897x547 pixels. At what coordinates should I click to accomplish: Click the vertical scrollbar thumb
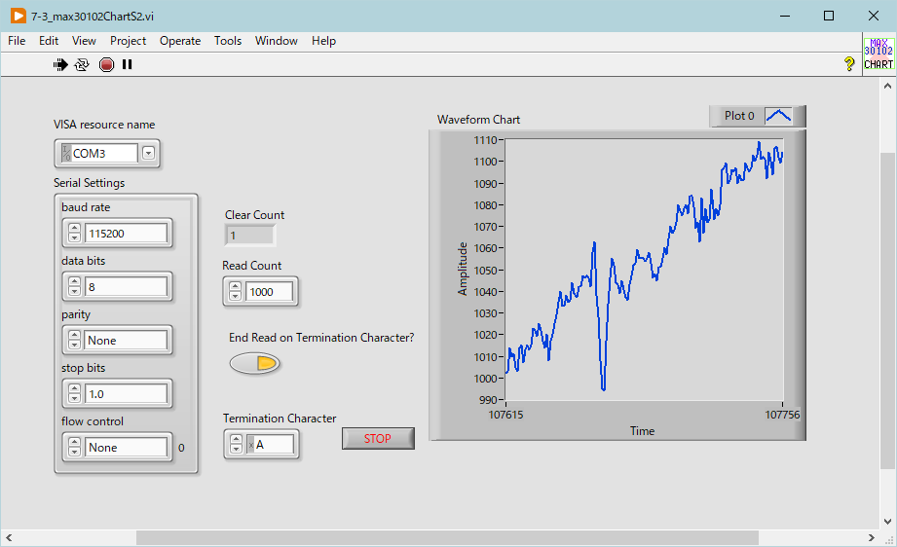tap(887, 310)
